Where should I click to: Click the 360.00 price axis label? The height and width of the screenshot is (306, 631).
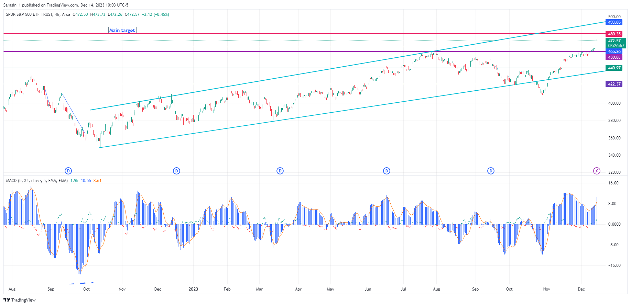point(614,138)
